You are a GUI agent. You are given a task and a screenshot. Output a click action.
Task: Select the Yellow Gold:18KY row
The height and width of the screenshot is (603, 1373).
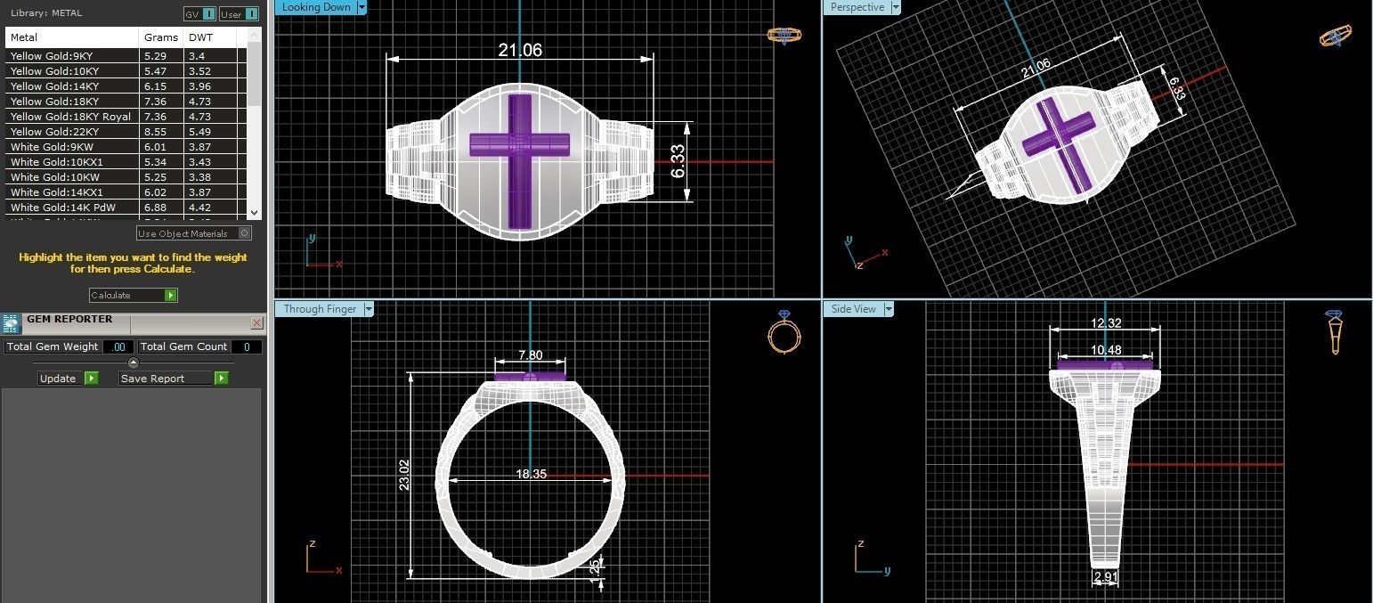pos(126,101)
